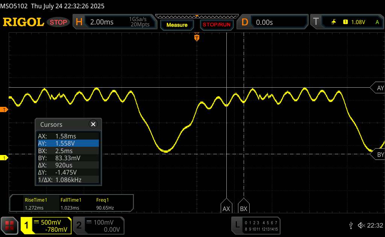Viewport: 385px width, 237px height.
Task: Select the BX cursor row showing 2.5ms
Action: point(68,150)
